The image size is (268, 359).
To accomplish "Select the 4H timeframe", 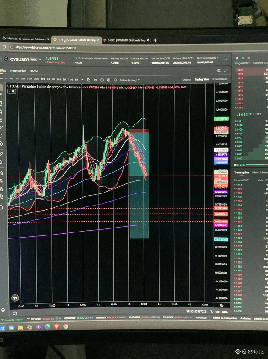I will pyautogui.click(x=54, y=79).
